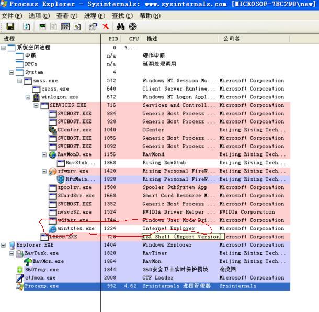
Task: Select the ctfmon.exe pen icon
Action: point(20,278)
